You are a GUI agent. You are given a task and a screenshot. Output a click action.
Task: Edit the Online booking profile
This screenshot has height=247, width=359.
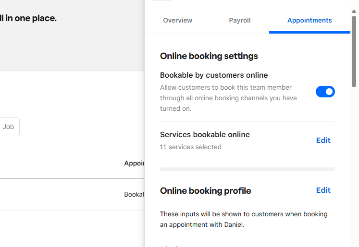(323, 190)
